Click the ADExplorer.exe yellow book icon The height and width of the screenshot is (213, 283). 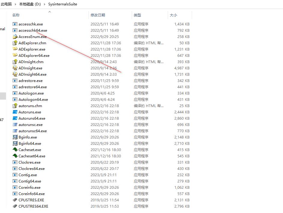point(15,49)
